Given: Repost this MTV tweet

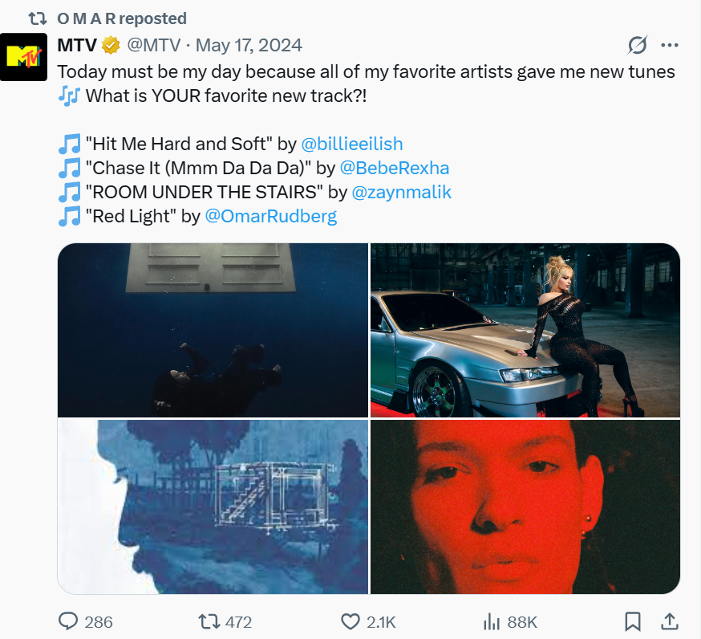Looking at the screenshot, I should 208,621.
